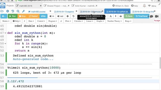
Task: Click the Run button
Action: click(x=13, y=16)
